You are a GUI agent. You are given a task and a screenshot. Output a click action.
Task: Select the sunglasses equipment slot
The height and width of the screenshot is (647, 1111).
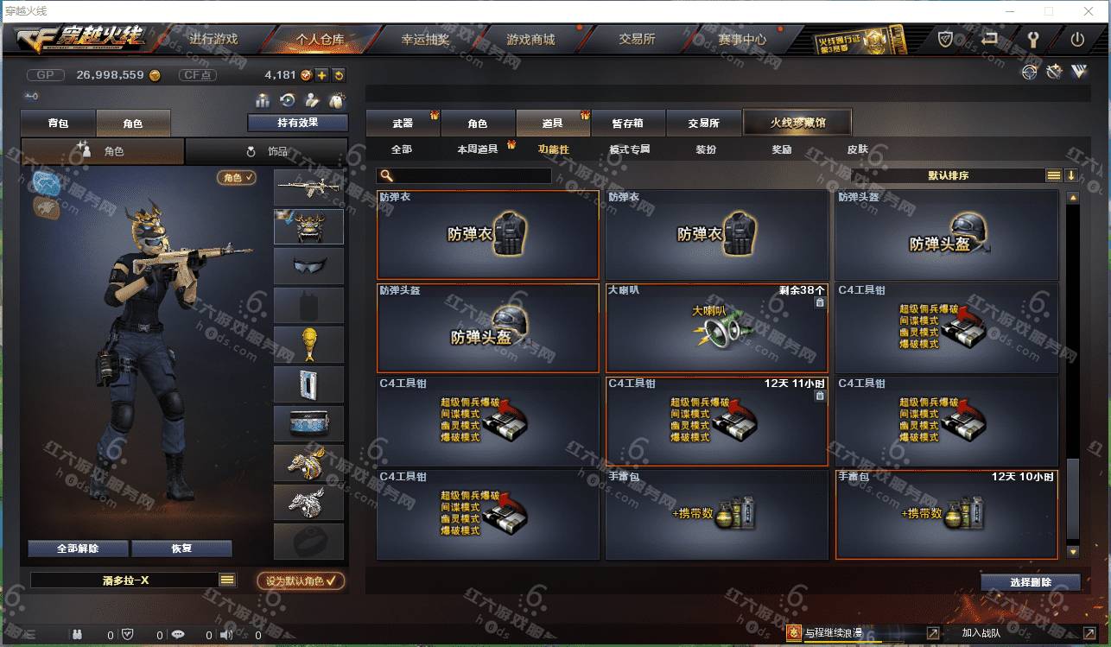pyautogui.click(x=308, y=266)
